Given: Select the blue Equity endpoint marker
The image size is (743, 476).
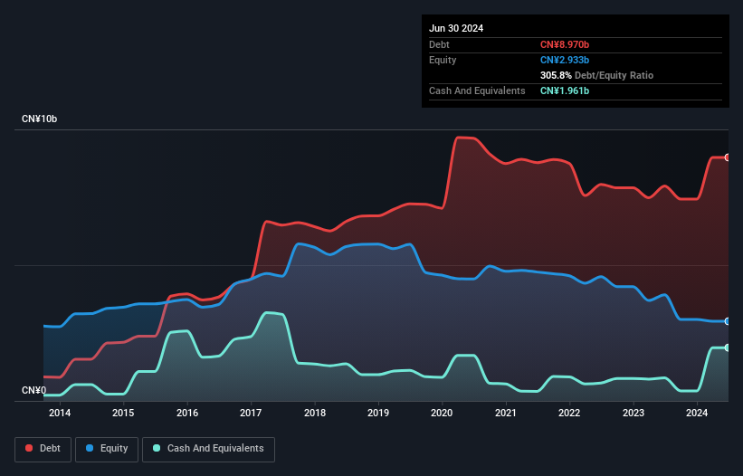Looking at the screenshot, I should click(728, 321).
